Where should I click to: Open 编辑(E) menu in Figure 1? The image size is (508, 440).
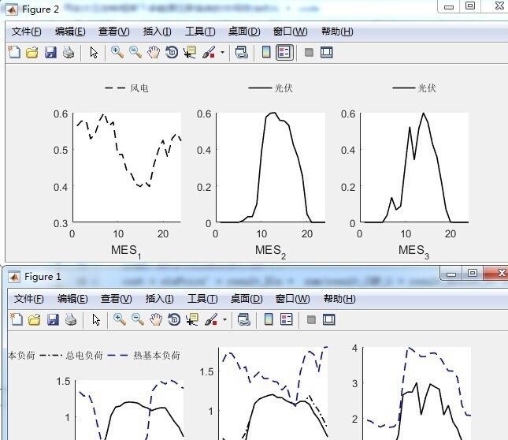coord(72,299)
